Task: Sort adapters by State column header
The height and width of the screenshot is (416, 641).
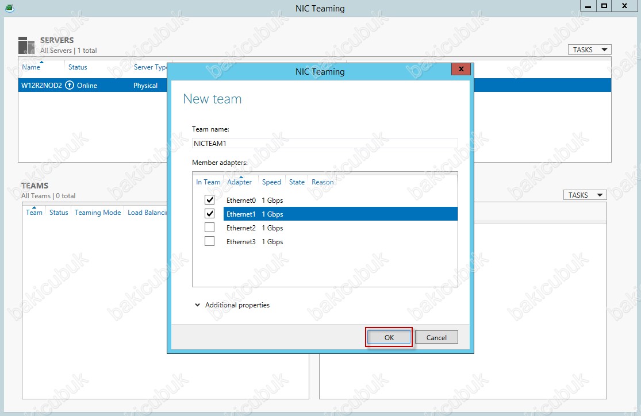Action: (x=297, y=182)
